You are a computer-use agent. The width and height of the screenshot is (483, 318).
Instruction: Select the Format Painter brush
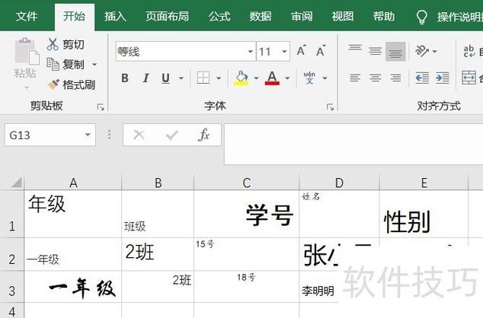(x=53, y=84)
